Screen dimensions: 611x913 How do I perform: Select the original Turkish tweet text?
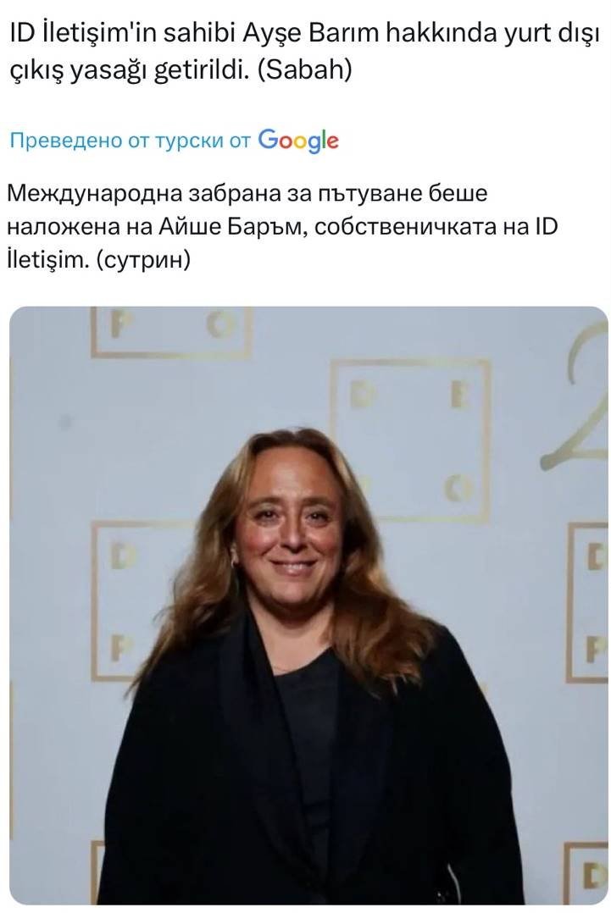pyautogui.click(x=304, y=53)
